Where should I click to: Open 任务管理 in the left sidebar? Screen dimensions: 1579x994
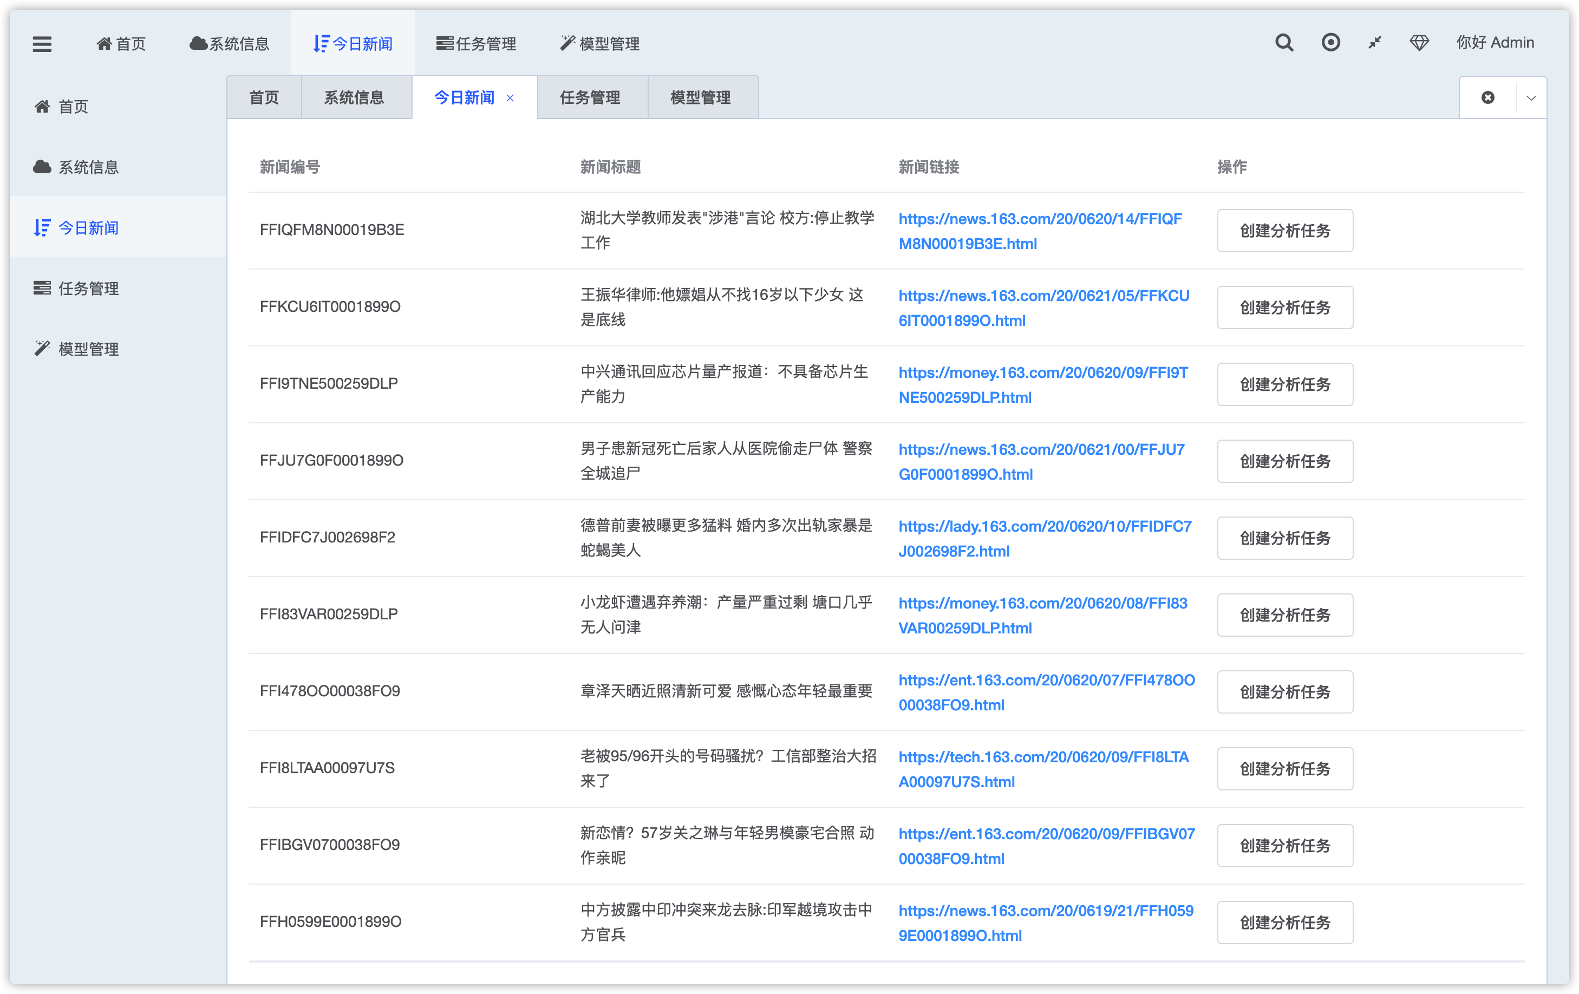(x=88, y=289)
